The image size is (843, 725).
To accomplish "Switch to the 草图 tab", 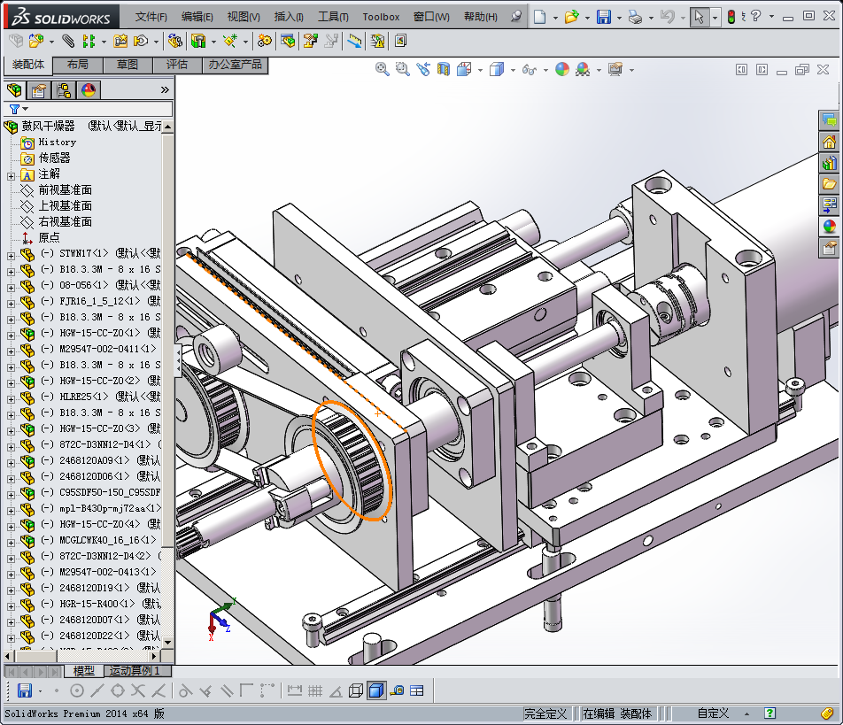I will tap(127, 65).
